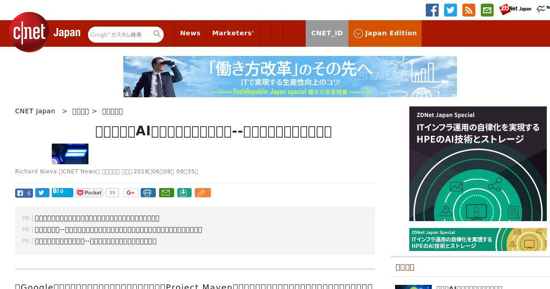550x289 pixels.
Task: Focus the Google custom search field
Action: [x=120, y=34]
